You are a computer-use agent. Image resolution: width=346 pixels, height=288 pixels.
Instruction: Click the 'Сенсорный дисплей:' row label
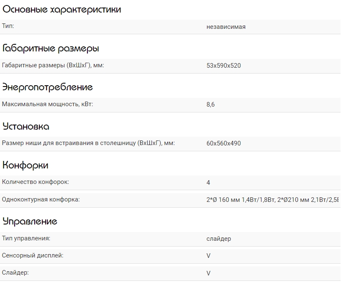33,255
